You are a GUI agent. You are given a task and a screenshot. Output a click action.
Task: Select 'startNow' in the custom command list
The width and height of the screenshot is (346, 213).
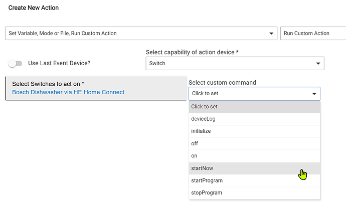pyautogui.click(x=254, y=168)
